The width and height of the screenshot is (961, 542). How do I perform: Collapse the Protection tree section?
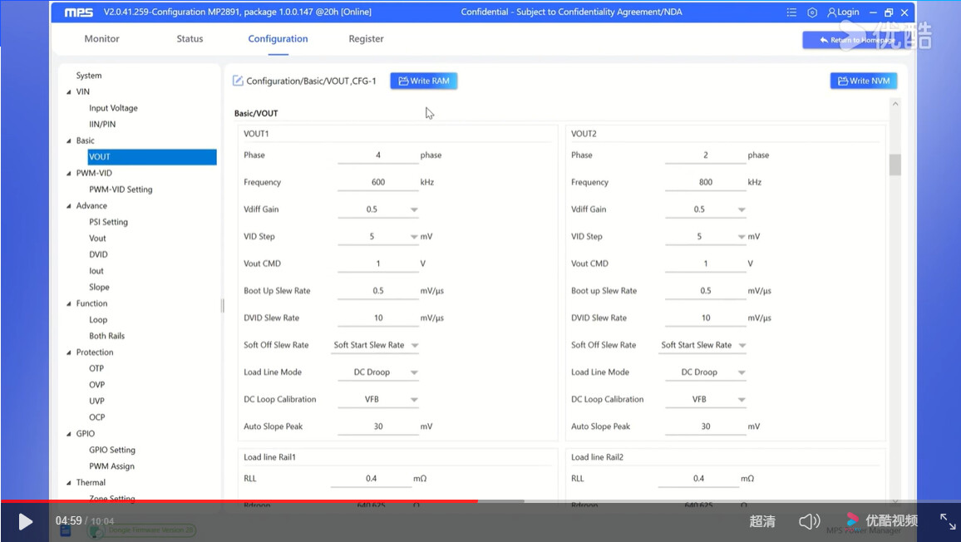69,352
